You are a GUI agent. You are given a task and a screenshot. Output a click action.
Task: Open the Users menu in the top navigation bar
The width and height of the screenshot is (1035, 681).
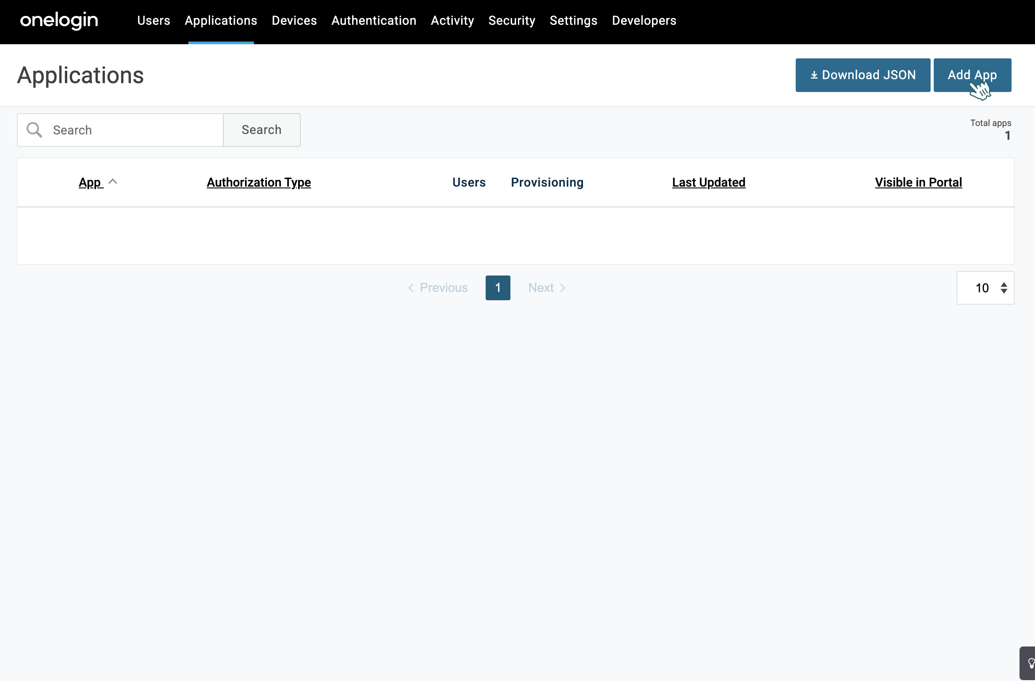coord(153,20)
